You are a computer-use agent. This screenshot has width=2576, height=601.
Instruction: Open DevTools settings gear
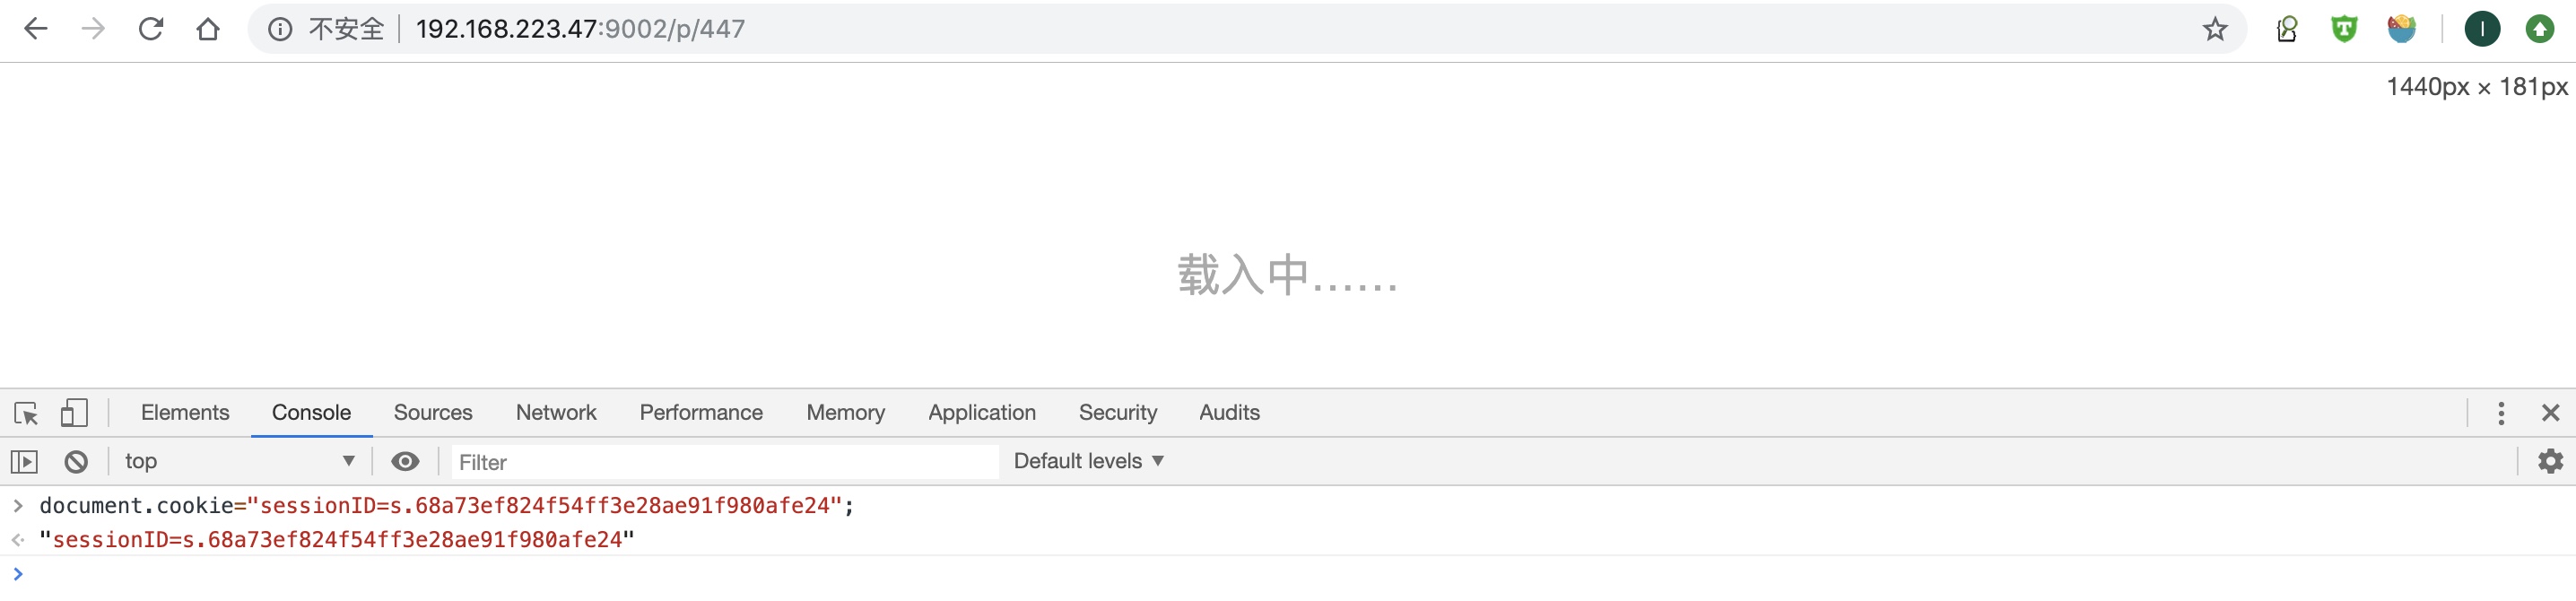pos(2549,461)
